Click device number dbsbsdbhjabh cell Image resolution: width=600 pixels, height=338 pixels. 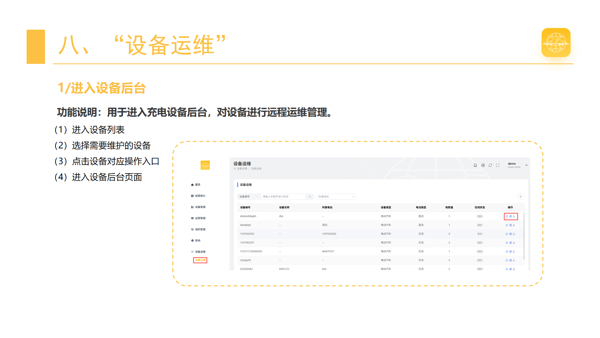tap(248, 216)
